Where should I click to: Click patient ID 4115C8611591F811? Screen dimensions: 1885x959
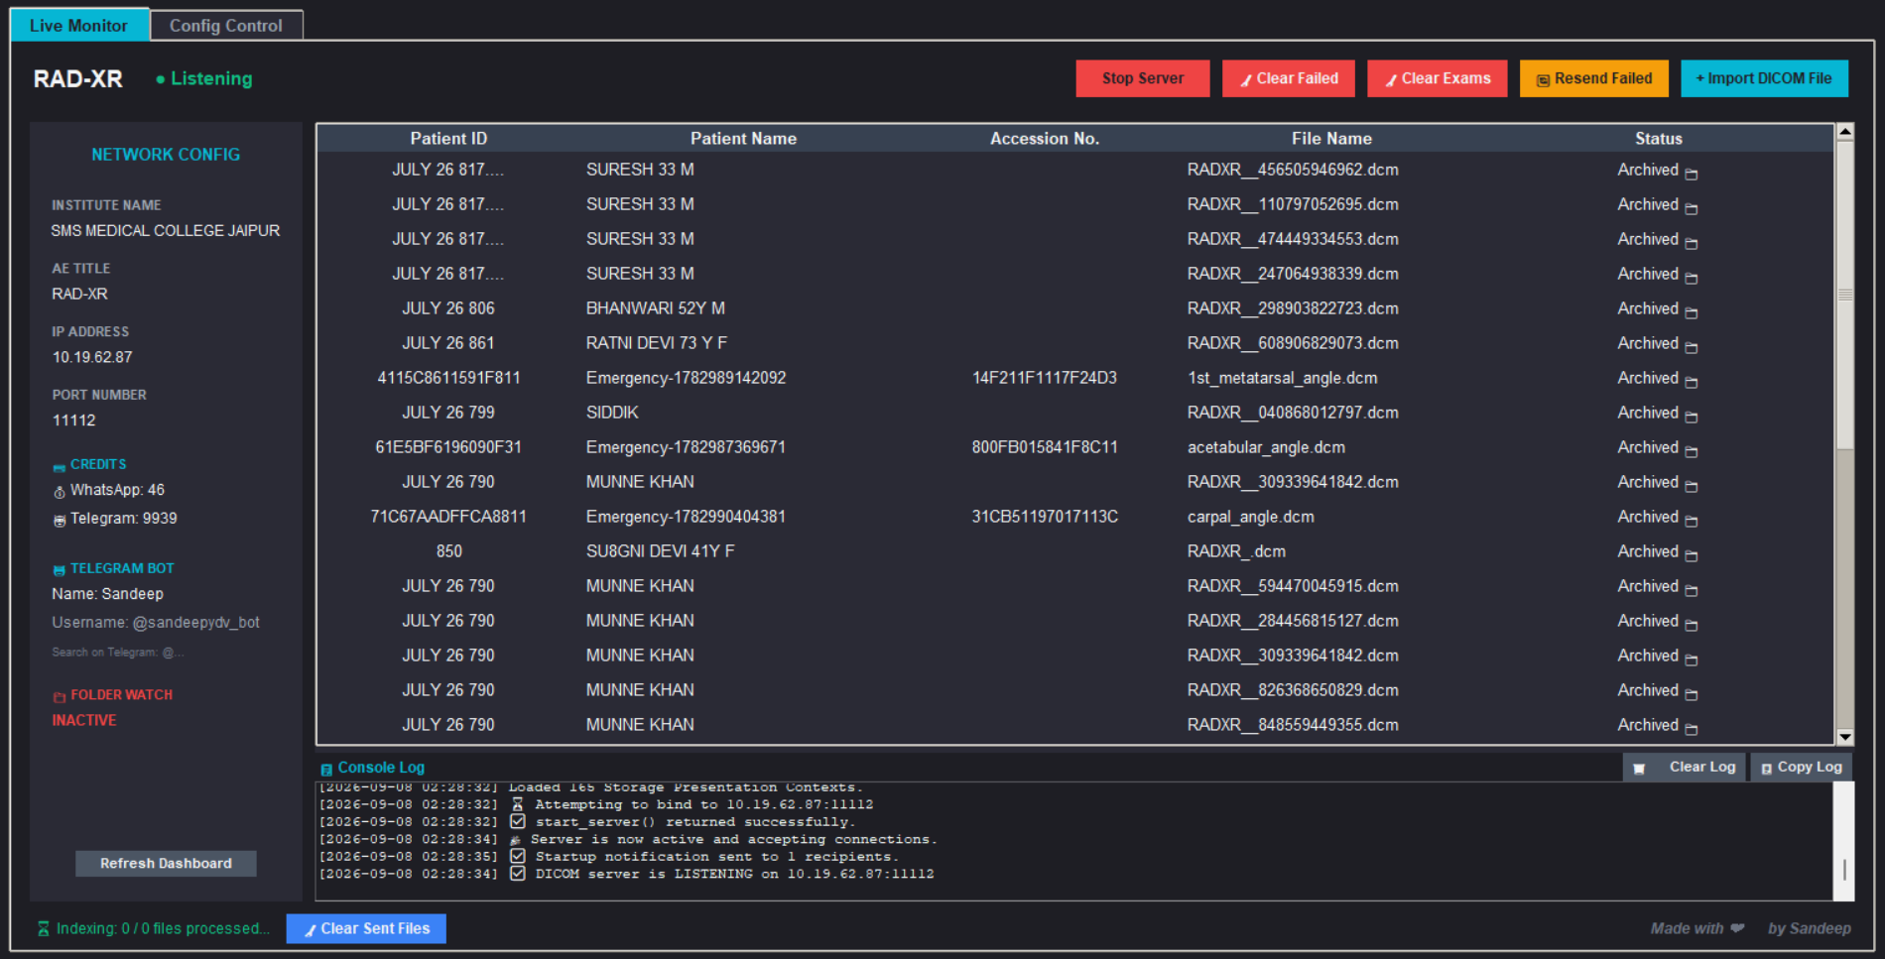coord(448,378)
